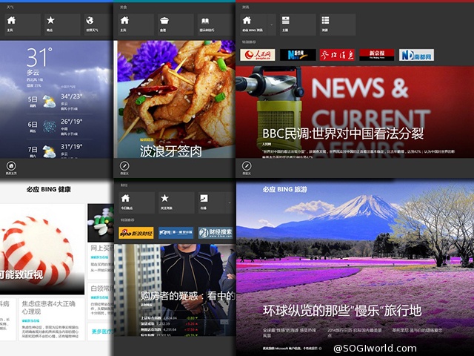Open the 购房者的疑惑 finance headline
Screen dimensions: 474x356
(187, 296)
